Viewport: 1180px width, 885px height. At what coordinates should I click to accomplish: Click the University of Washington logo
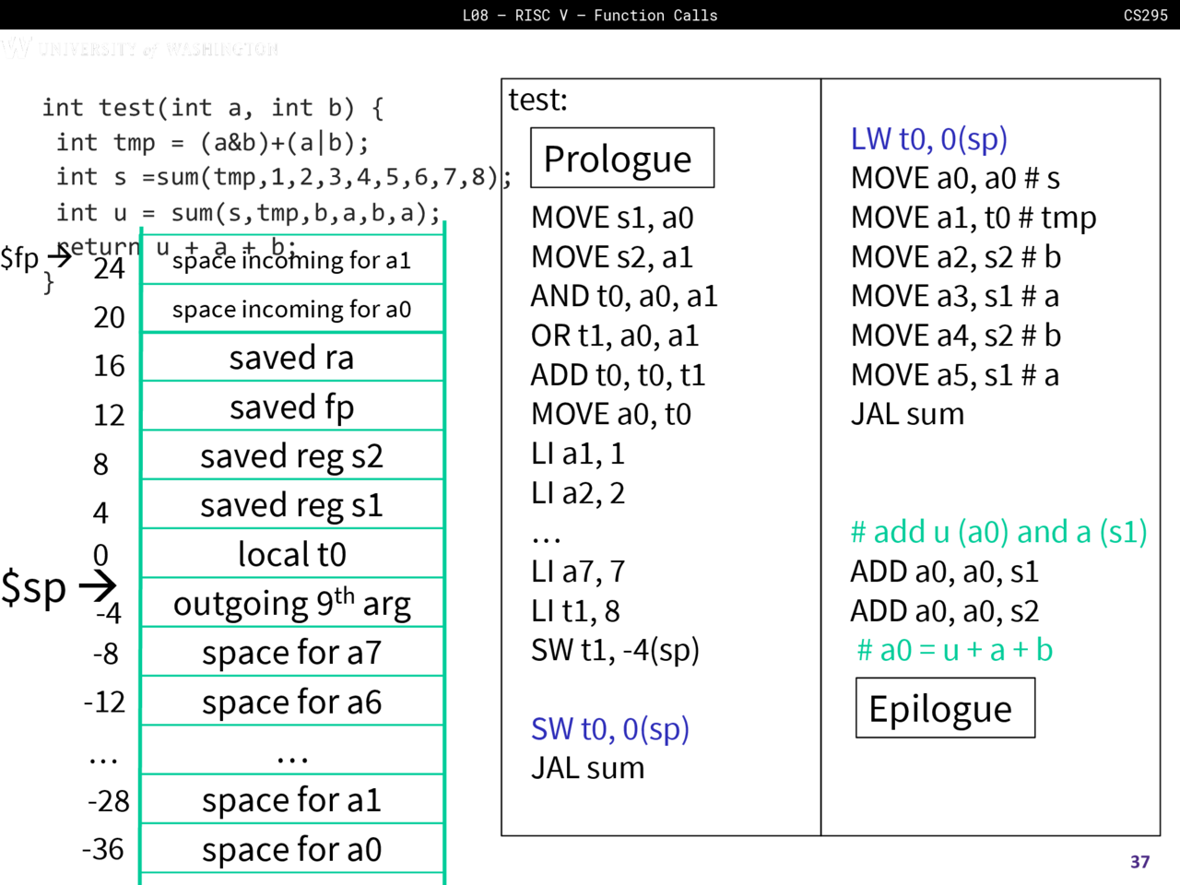pos(138,49)
